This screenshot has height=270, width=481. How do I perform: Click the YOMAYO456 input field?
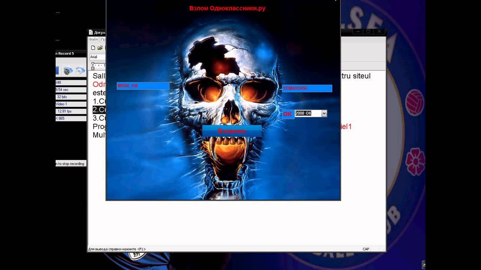click(307, 88)
